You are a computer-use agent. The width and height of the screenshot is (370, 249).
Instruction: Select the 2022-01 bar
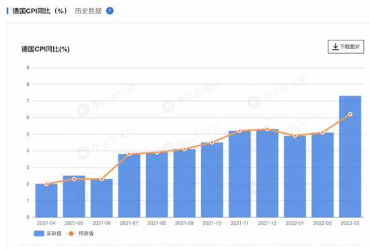[x=295, y=176]
